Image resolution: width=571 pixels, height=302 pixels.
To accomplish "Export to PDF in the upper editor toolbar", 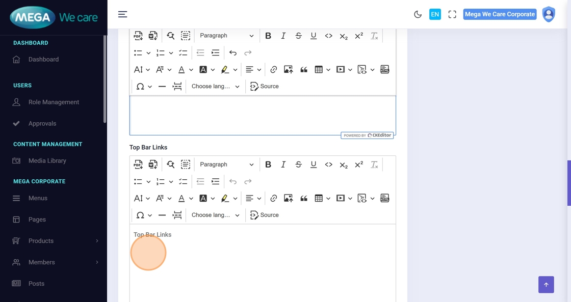I will (x=138, y=36).
